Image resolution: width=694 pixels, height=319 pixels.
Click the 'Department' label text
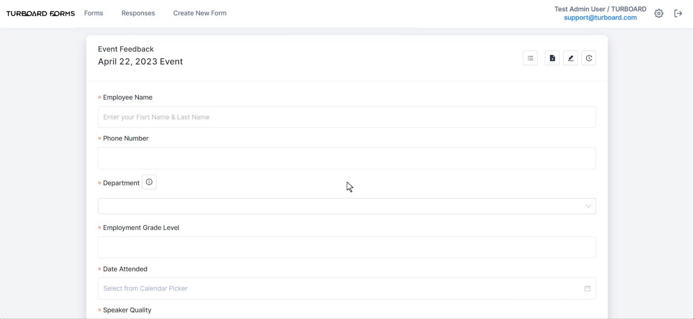(x=121, y=183)
